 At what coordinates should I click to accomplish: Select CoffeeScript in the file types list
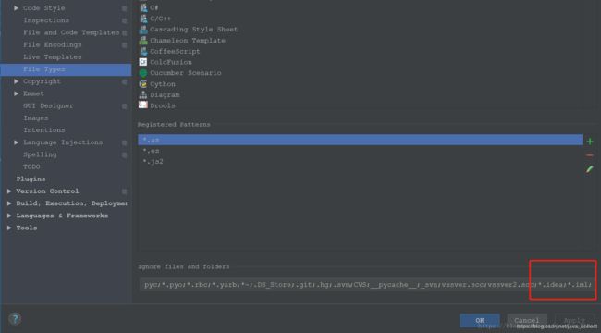tap(175, 51)
